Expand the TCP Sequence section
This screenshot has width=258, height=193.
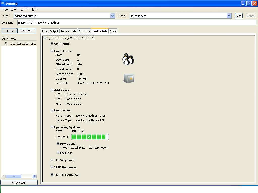point(52,160)
